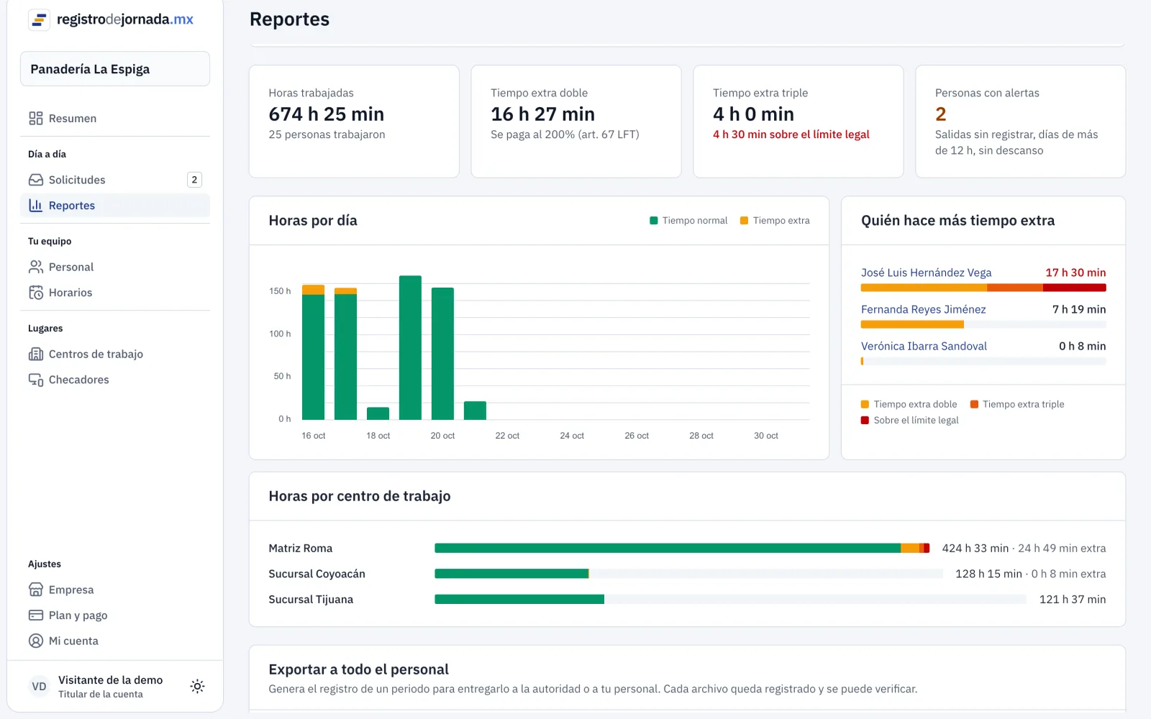Click the '424 h 33 min · 24 h 49 min extra' text
The height and width of the screenshot is (719, 1151).
(x=1024, y=548)
